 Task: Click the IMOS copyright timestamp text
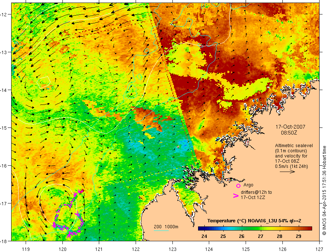tap(324, 190)
